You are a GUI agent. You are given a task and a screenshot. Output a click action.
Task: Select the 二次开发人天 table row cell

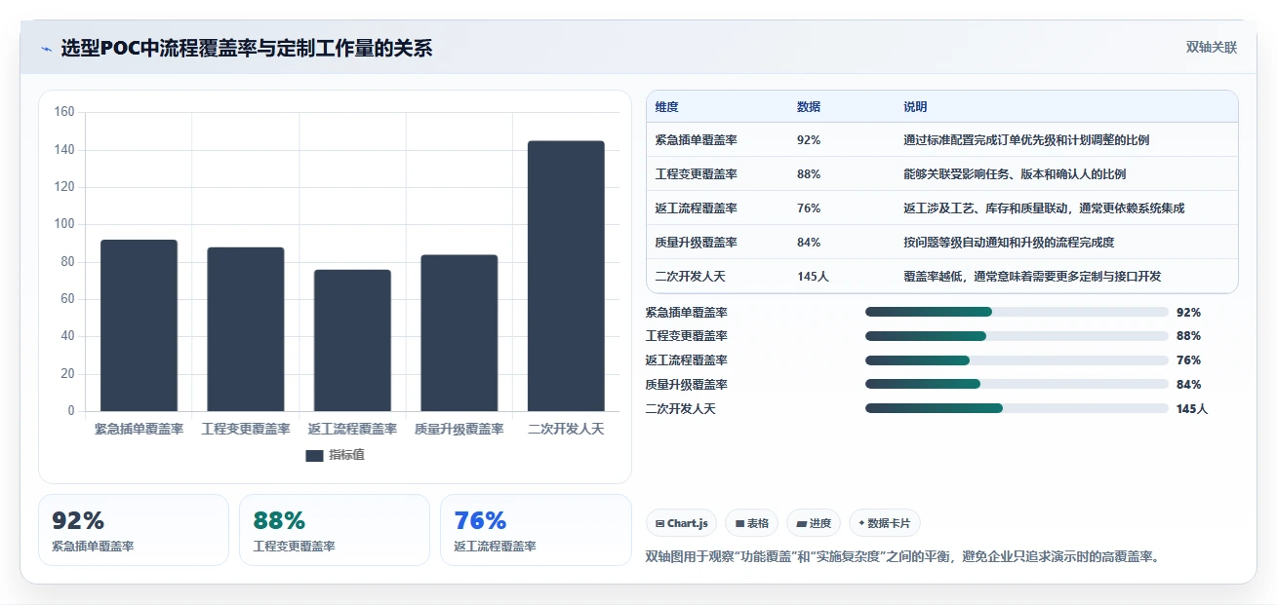tap(691, 277)
